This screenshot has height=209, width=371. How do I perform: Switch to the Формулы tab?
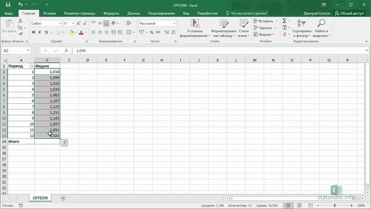tap(111, 13)
